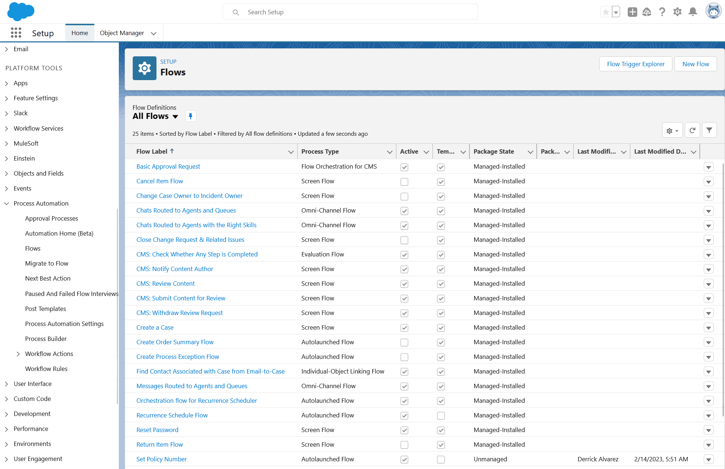Click the global create plus icon
Screen dimensions: 725x469
(x=632, y=12)
